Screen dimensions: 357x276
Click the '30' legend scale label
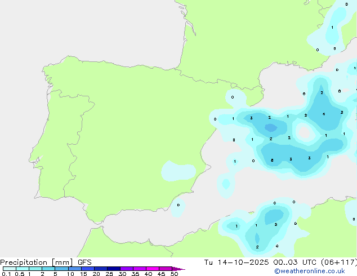click(x=122, y=274)
